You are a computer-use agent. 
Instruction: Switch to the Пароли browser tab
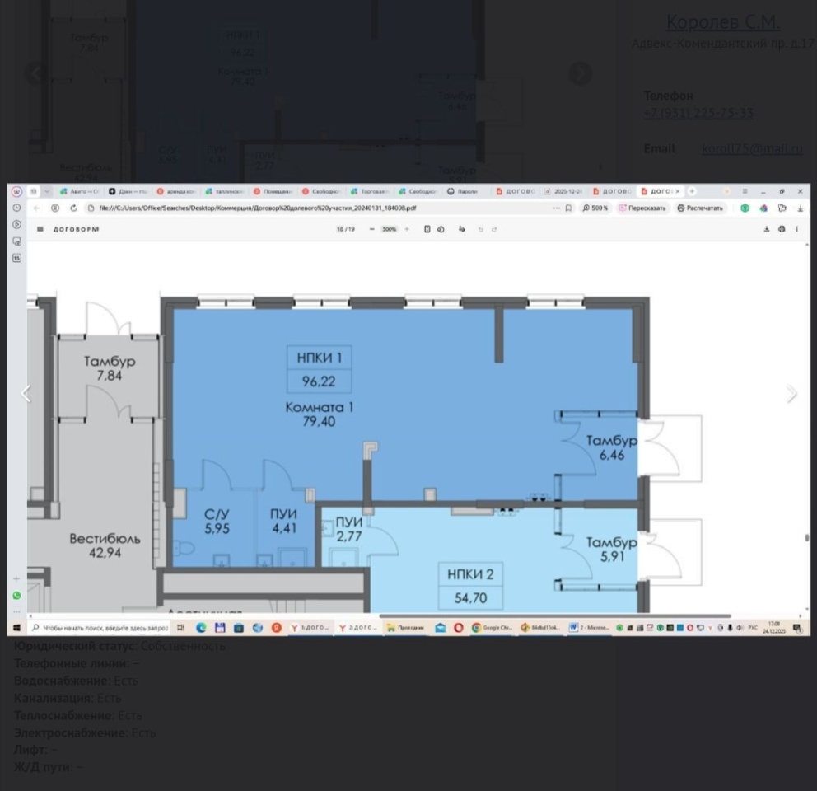point(462,191)
